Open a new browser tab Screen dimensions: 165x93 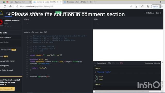tap(95, 2)
